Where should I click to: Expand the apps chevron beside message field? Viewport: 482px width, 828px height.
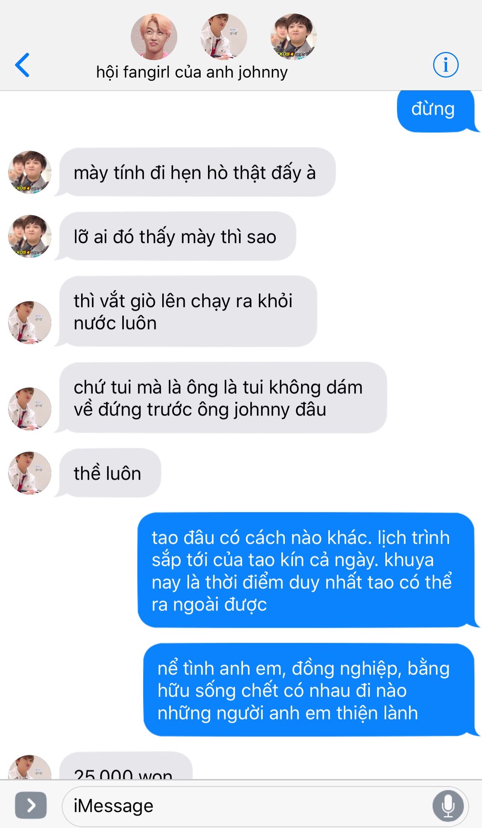coord(31,805)
